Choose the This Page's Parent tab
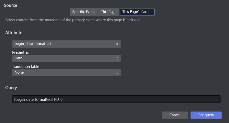Viewport: 229px width, 123px height. (137, 12)
